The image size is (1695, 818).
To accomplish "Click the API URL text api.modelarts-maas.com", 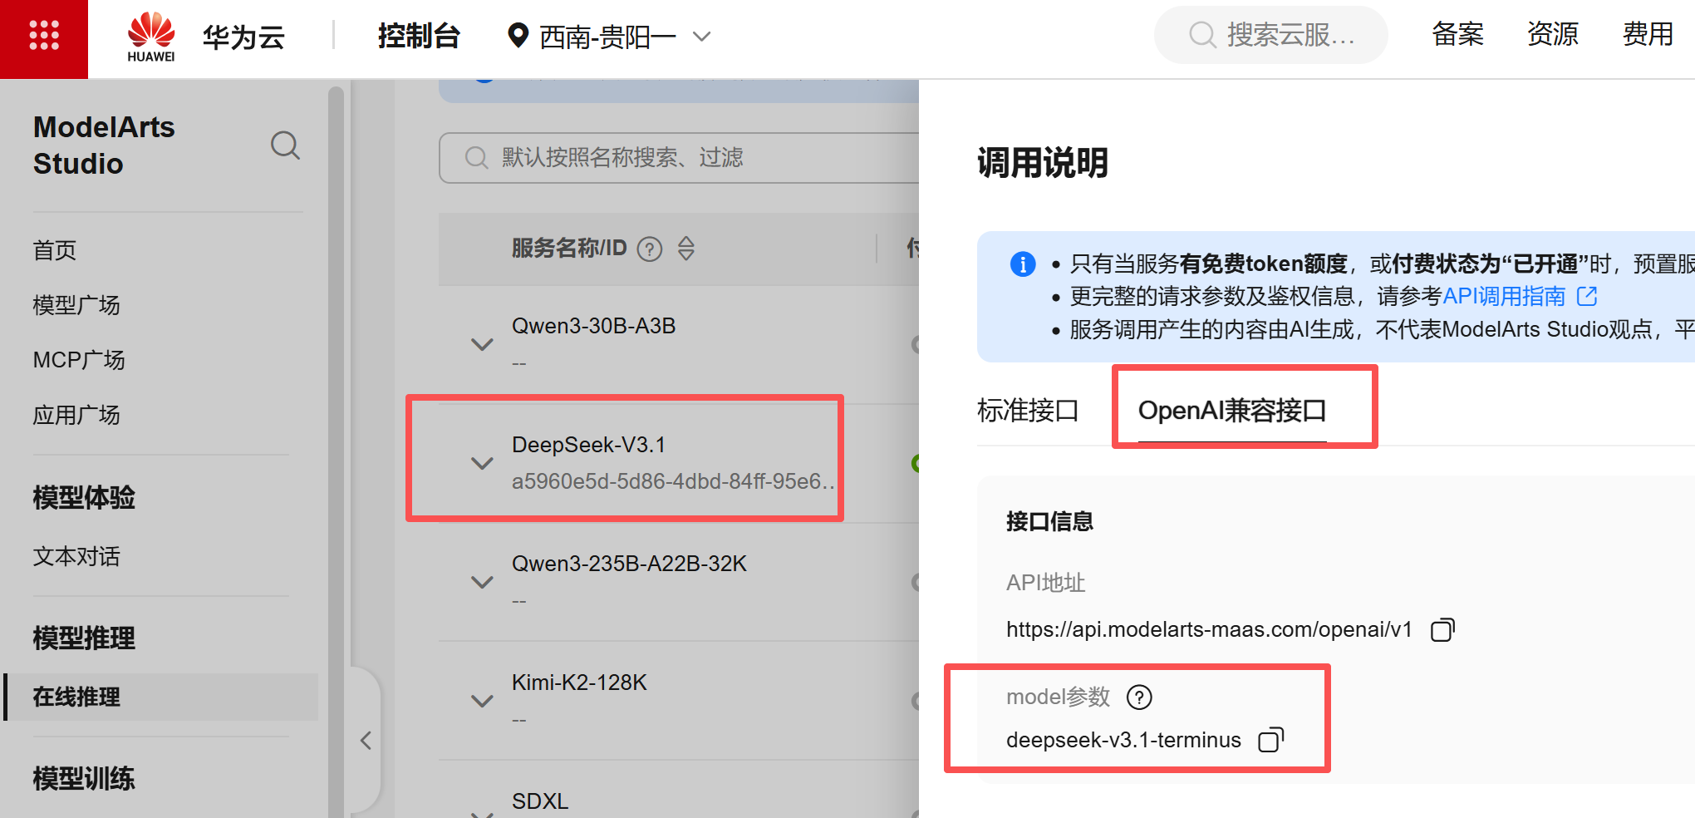I will coord(1209,629).
